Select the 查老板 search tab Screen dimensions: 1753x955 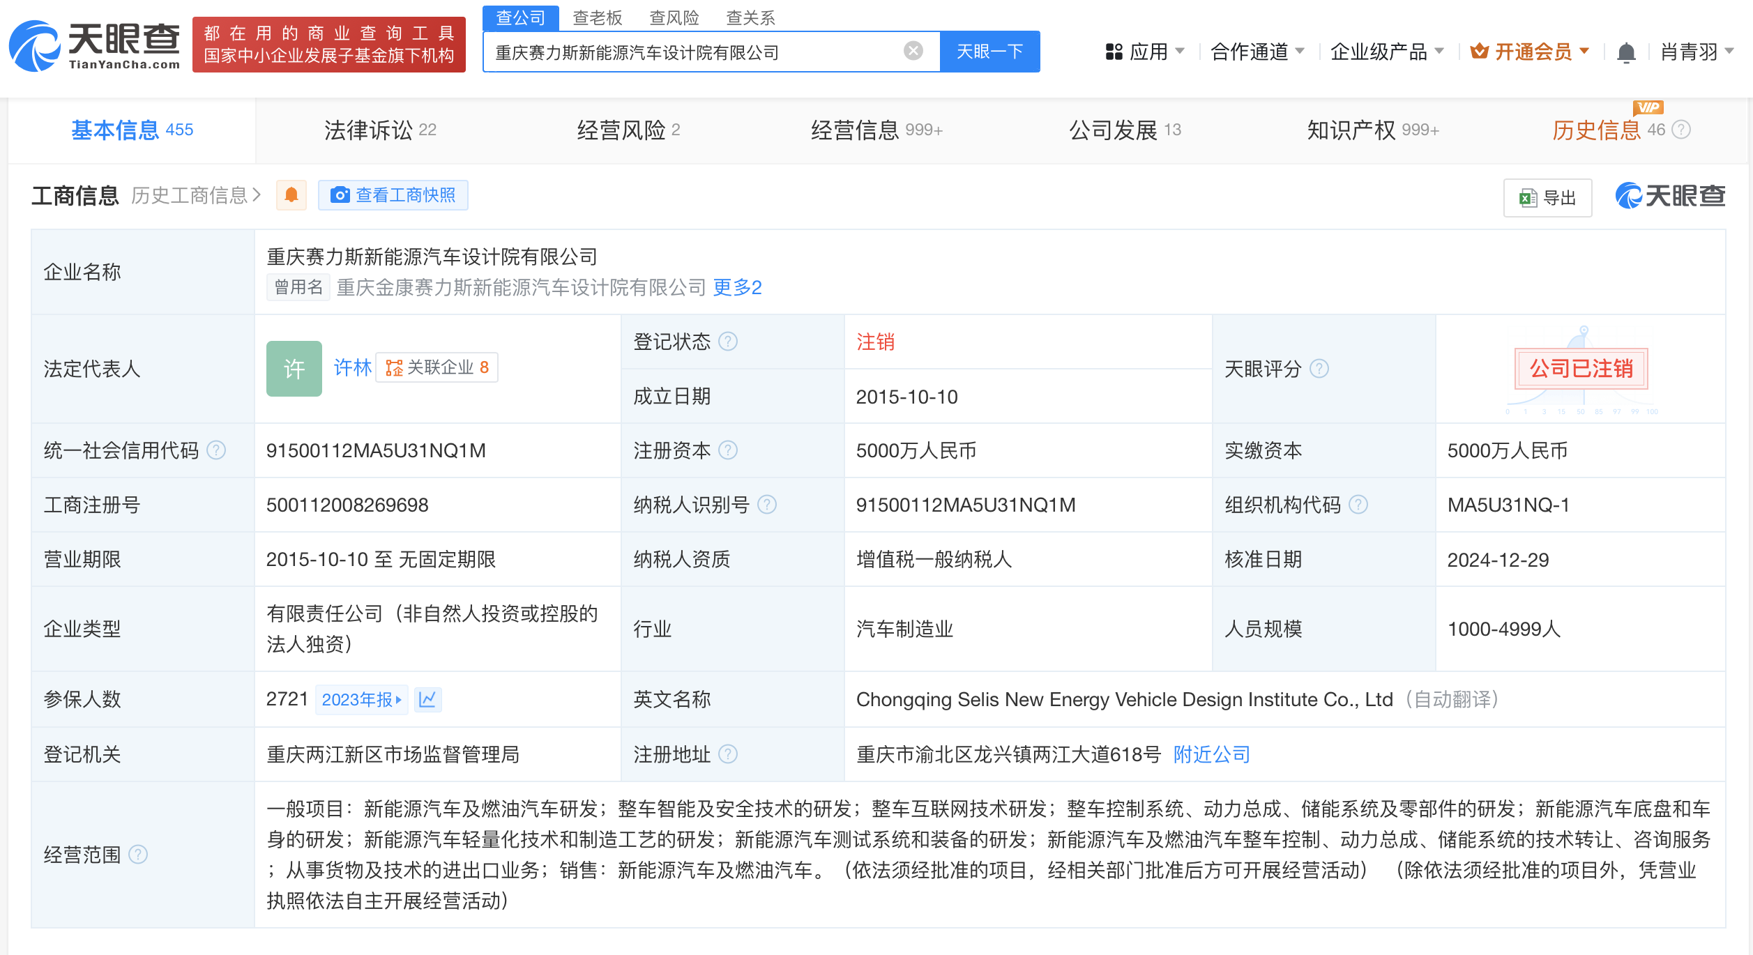pos(597,17)
